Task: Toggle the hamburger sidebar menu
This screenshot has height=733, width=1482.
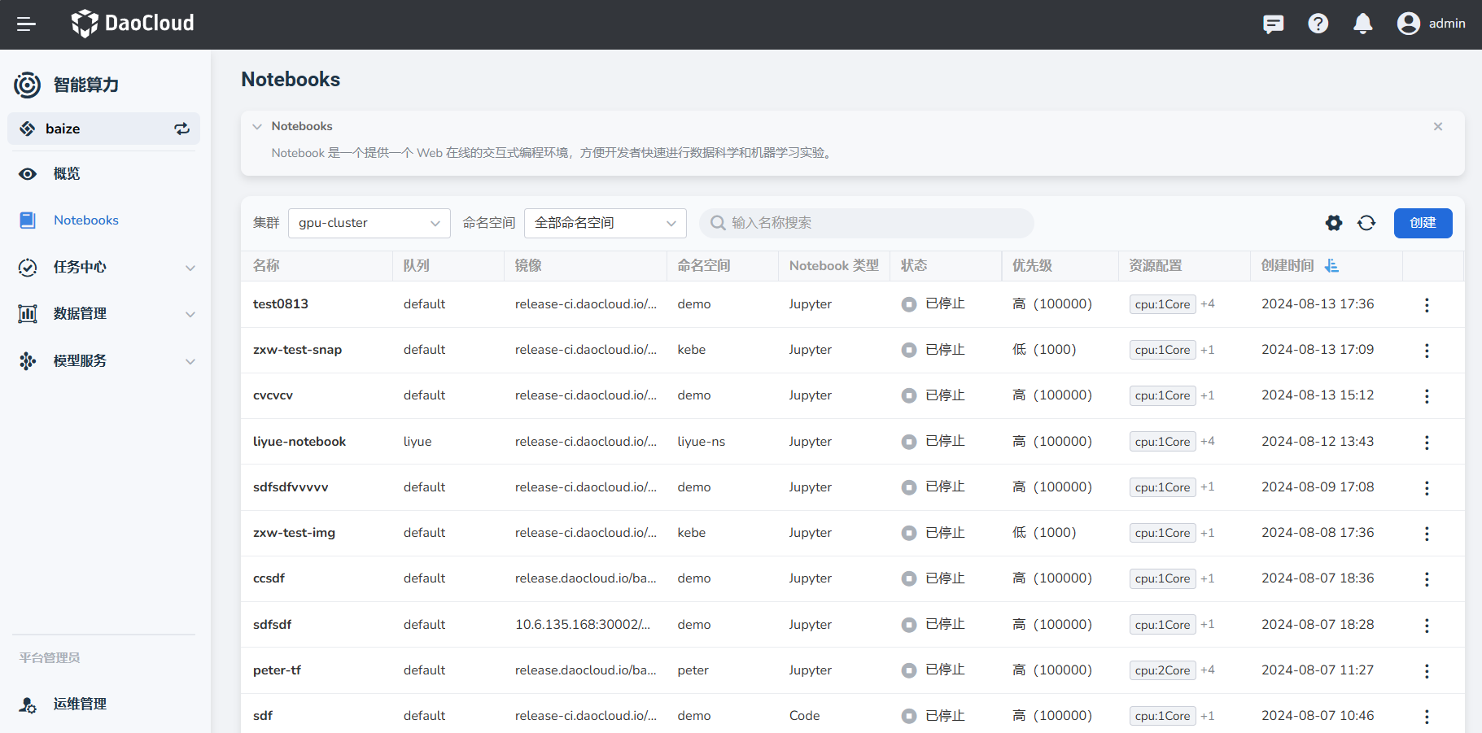Action: coord(26,24)
